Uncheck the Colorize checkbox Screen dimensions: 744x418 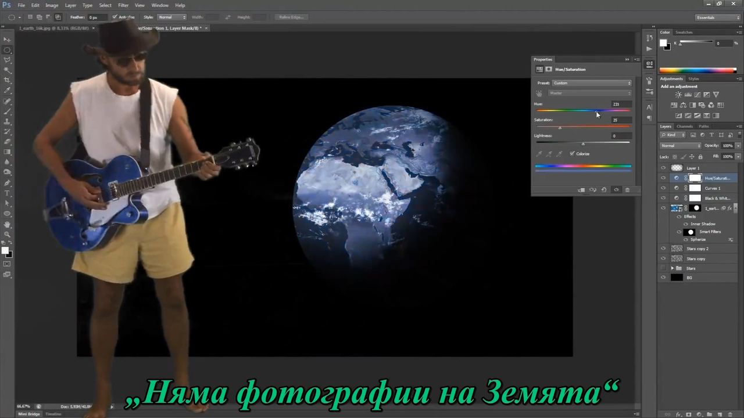tap(572, 154)
